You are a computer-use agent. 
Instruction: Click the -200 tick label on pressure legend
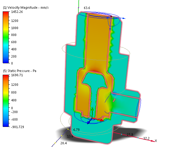tap(14, 112)
